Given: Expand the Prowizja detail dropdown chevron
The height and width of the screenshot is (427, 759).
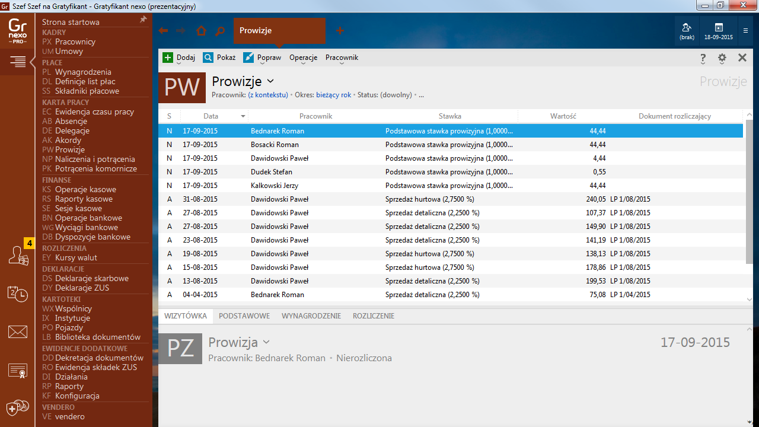Looking at the screenshot, I should click(x=266, y=342).
